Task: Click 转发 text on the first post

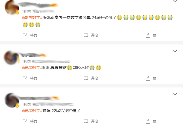Action: (34, 35)
